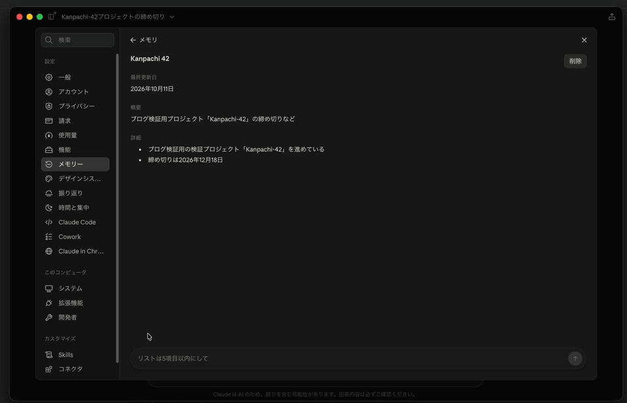Open デザインシス… palette icon

point(49,179)
